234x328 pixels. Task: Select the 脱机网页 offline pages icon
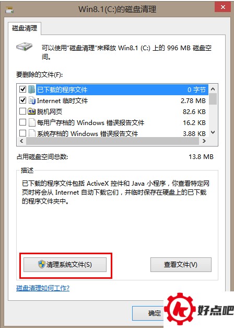click(x=31, y=111)
